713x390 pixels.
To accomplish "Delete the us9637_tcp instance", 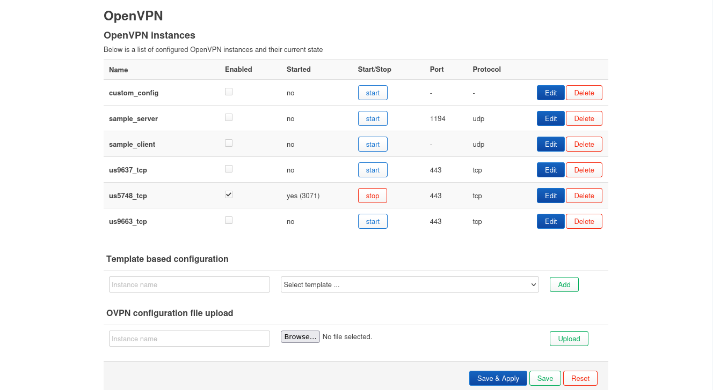I will click(x=584, y=170).
